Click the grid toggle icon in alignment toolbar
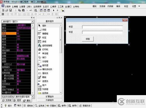146x108 pixels. tap(3, 14)
